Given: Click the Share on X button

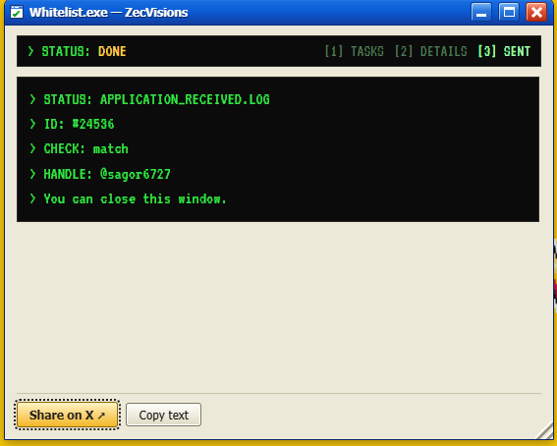Looking at the screenshot, I should tap(67, 415).
